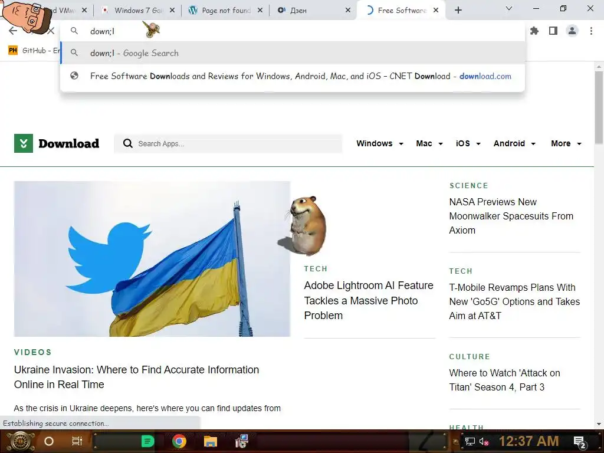Open the notification center icon
The image size is (604, 453).
point(579,442)
